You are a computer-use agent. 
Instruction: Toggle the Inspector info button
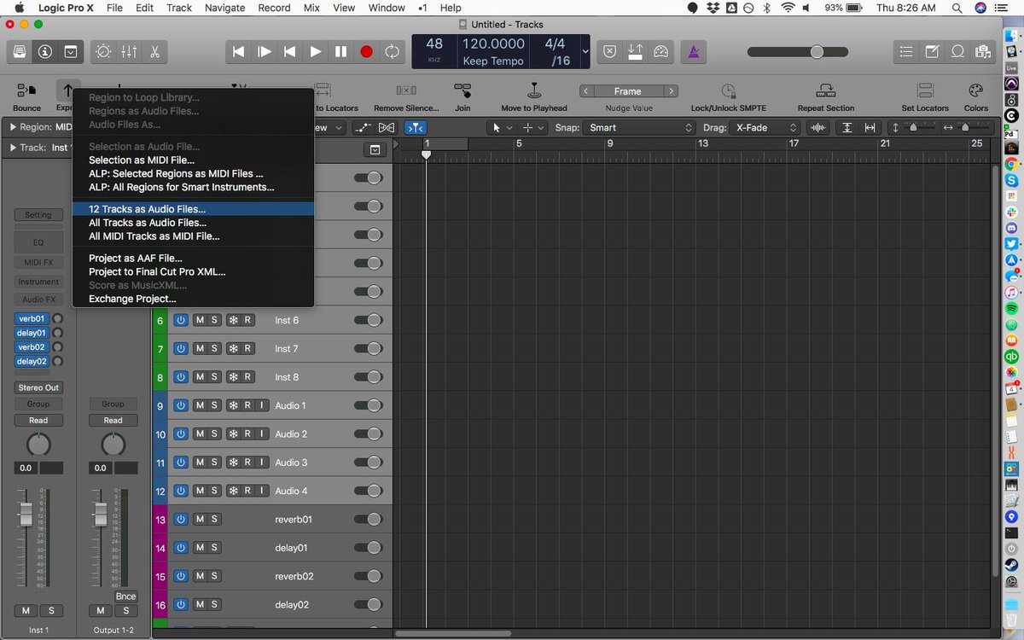click(x=44, y=51)
